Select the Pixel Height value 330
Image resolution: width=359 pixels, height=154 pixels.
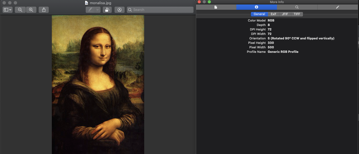271,43
